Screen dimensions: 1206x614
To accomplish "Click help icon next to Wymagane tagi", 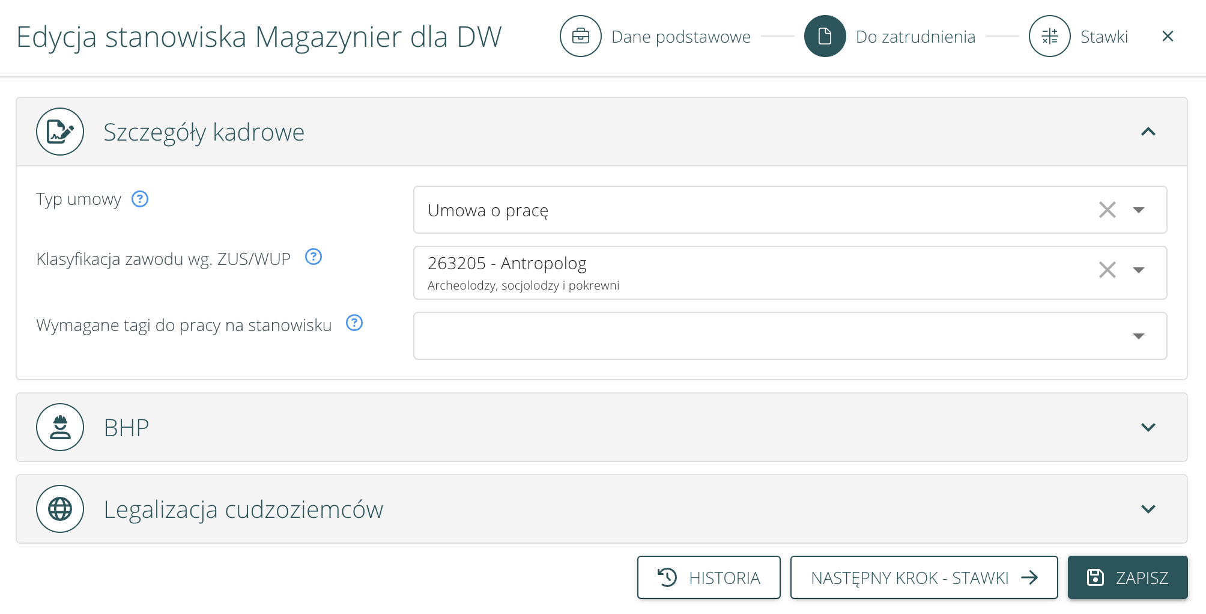I will (354, 323).
